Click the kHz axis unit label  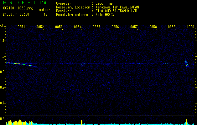click(3, 25)
